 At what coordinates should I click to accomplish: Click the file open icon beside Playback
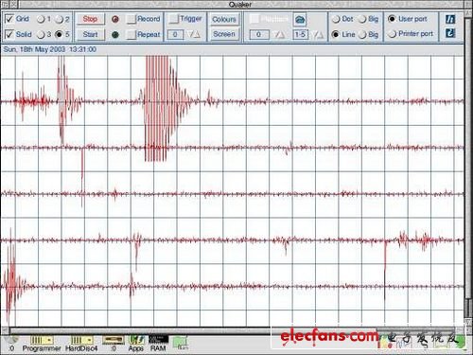tap(300, 20)
